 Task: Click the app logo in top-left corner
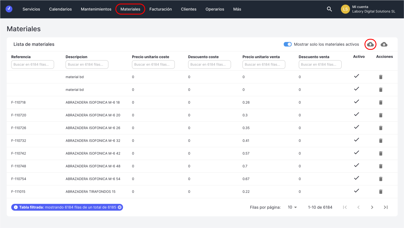[x=9, y=9]
